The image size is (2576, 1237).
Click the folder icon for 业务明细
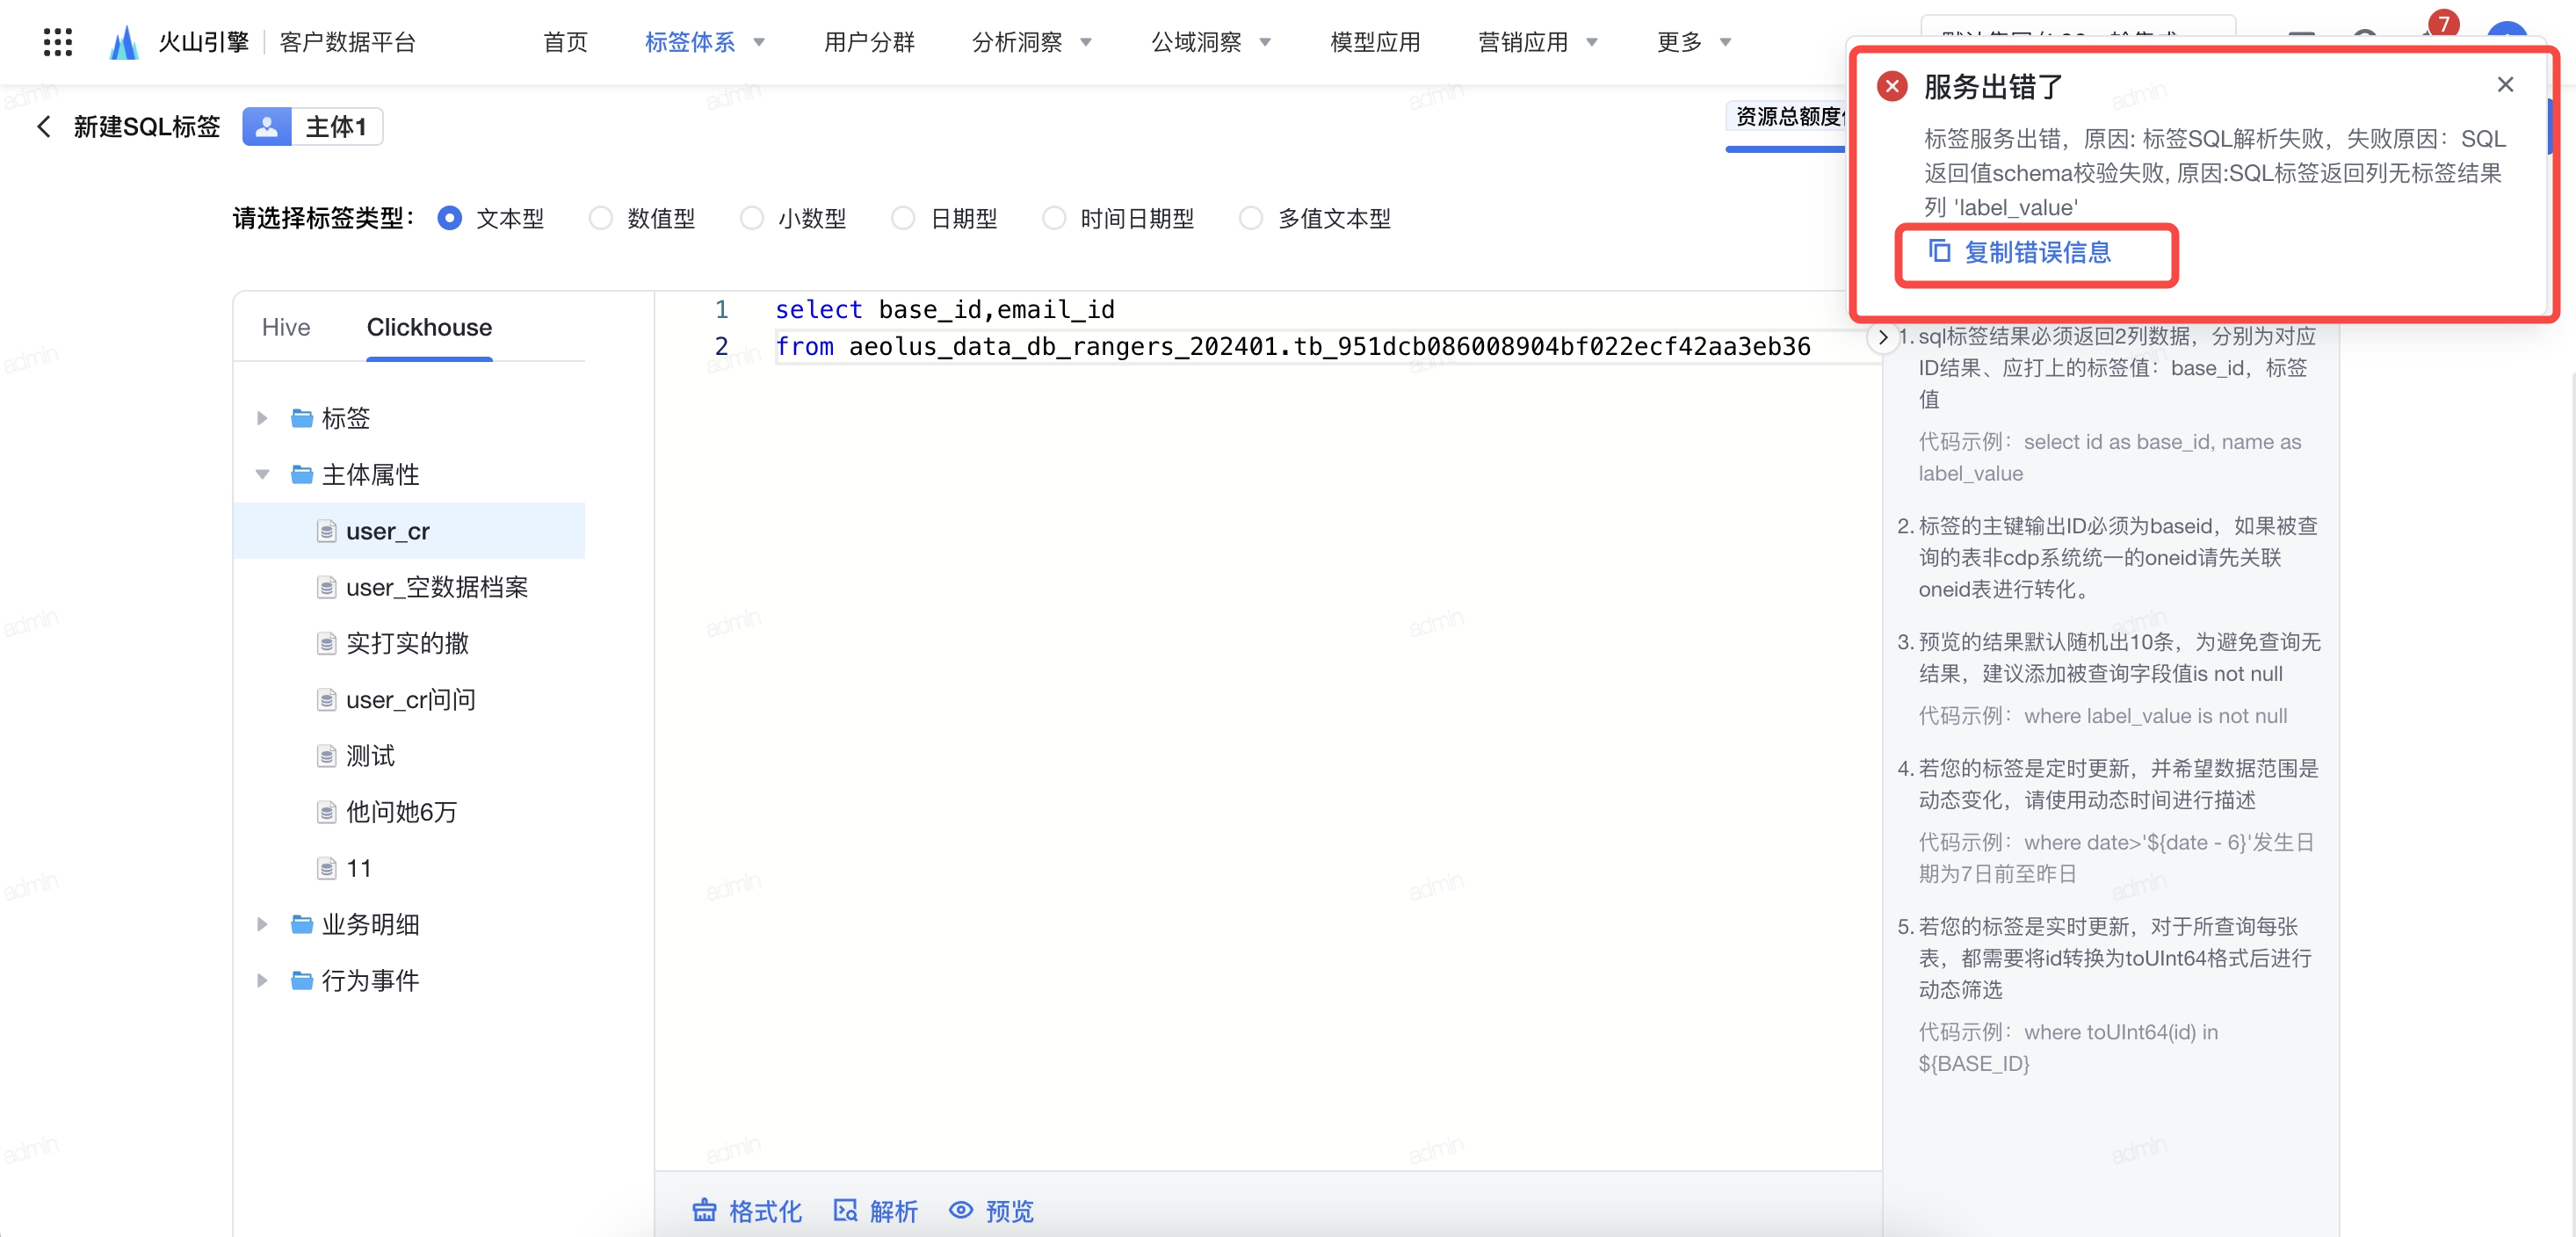tap(302, 924)
